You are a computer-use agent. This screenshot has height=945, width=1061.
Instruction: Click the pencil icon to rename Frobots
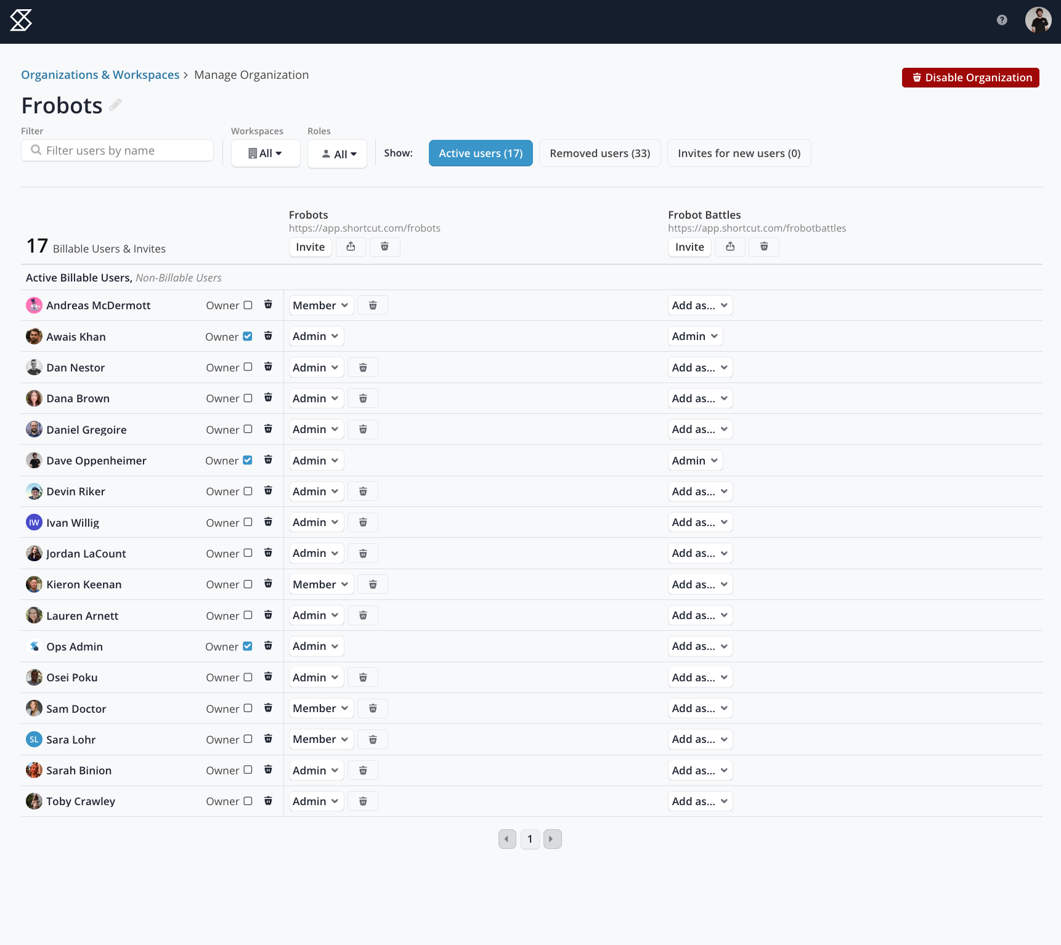coord(115,105)
